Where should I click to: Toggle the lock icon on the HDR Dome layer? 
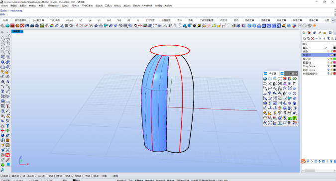coord(332,70)
